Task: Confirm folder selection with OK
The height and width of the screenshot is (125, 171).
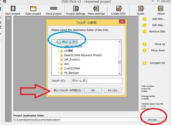Action: 93,90
